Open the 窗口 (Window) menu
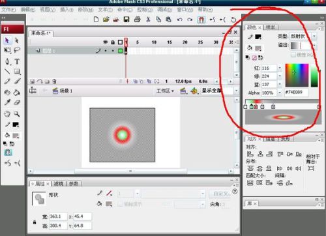Screen dimensions: 326x236 [185, 10]
